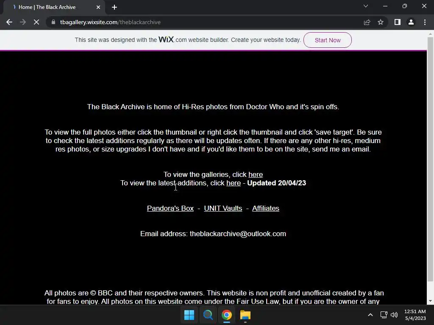
Task: Open File Explorer from taskbar
Action: tap(245, 315)
